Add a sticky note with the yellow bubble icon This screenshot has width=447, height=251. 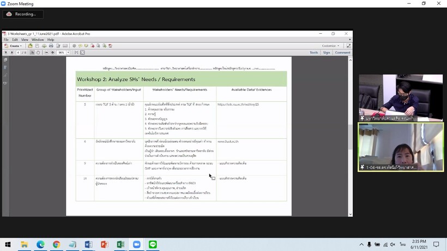(80, 46)
